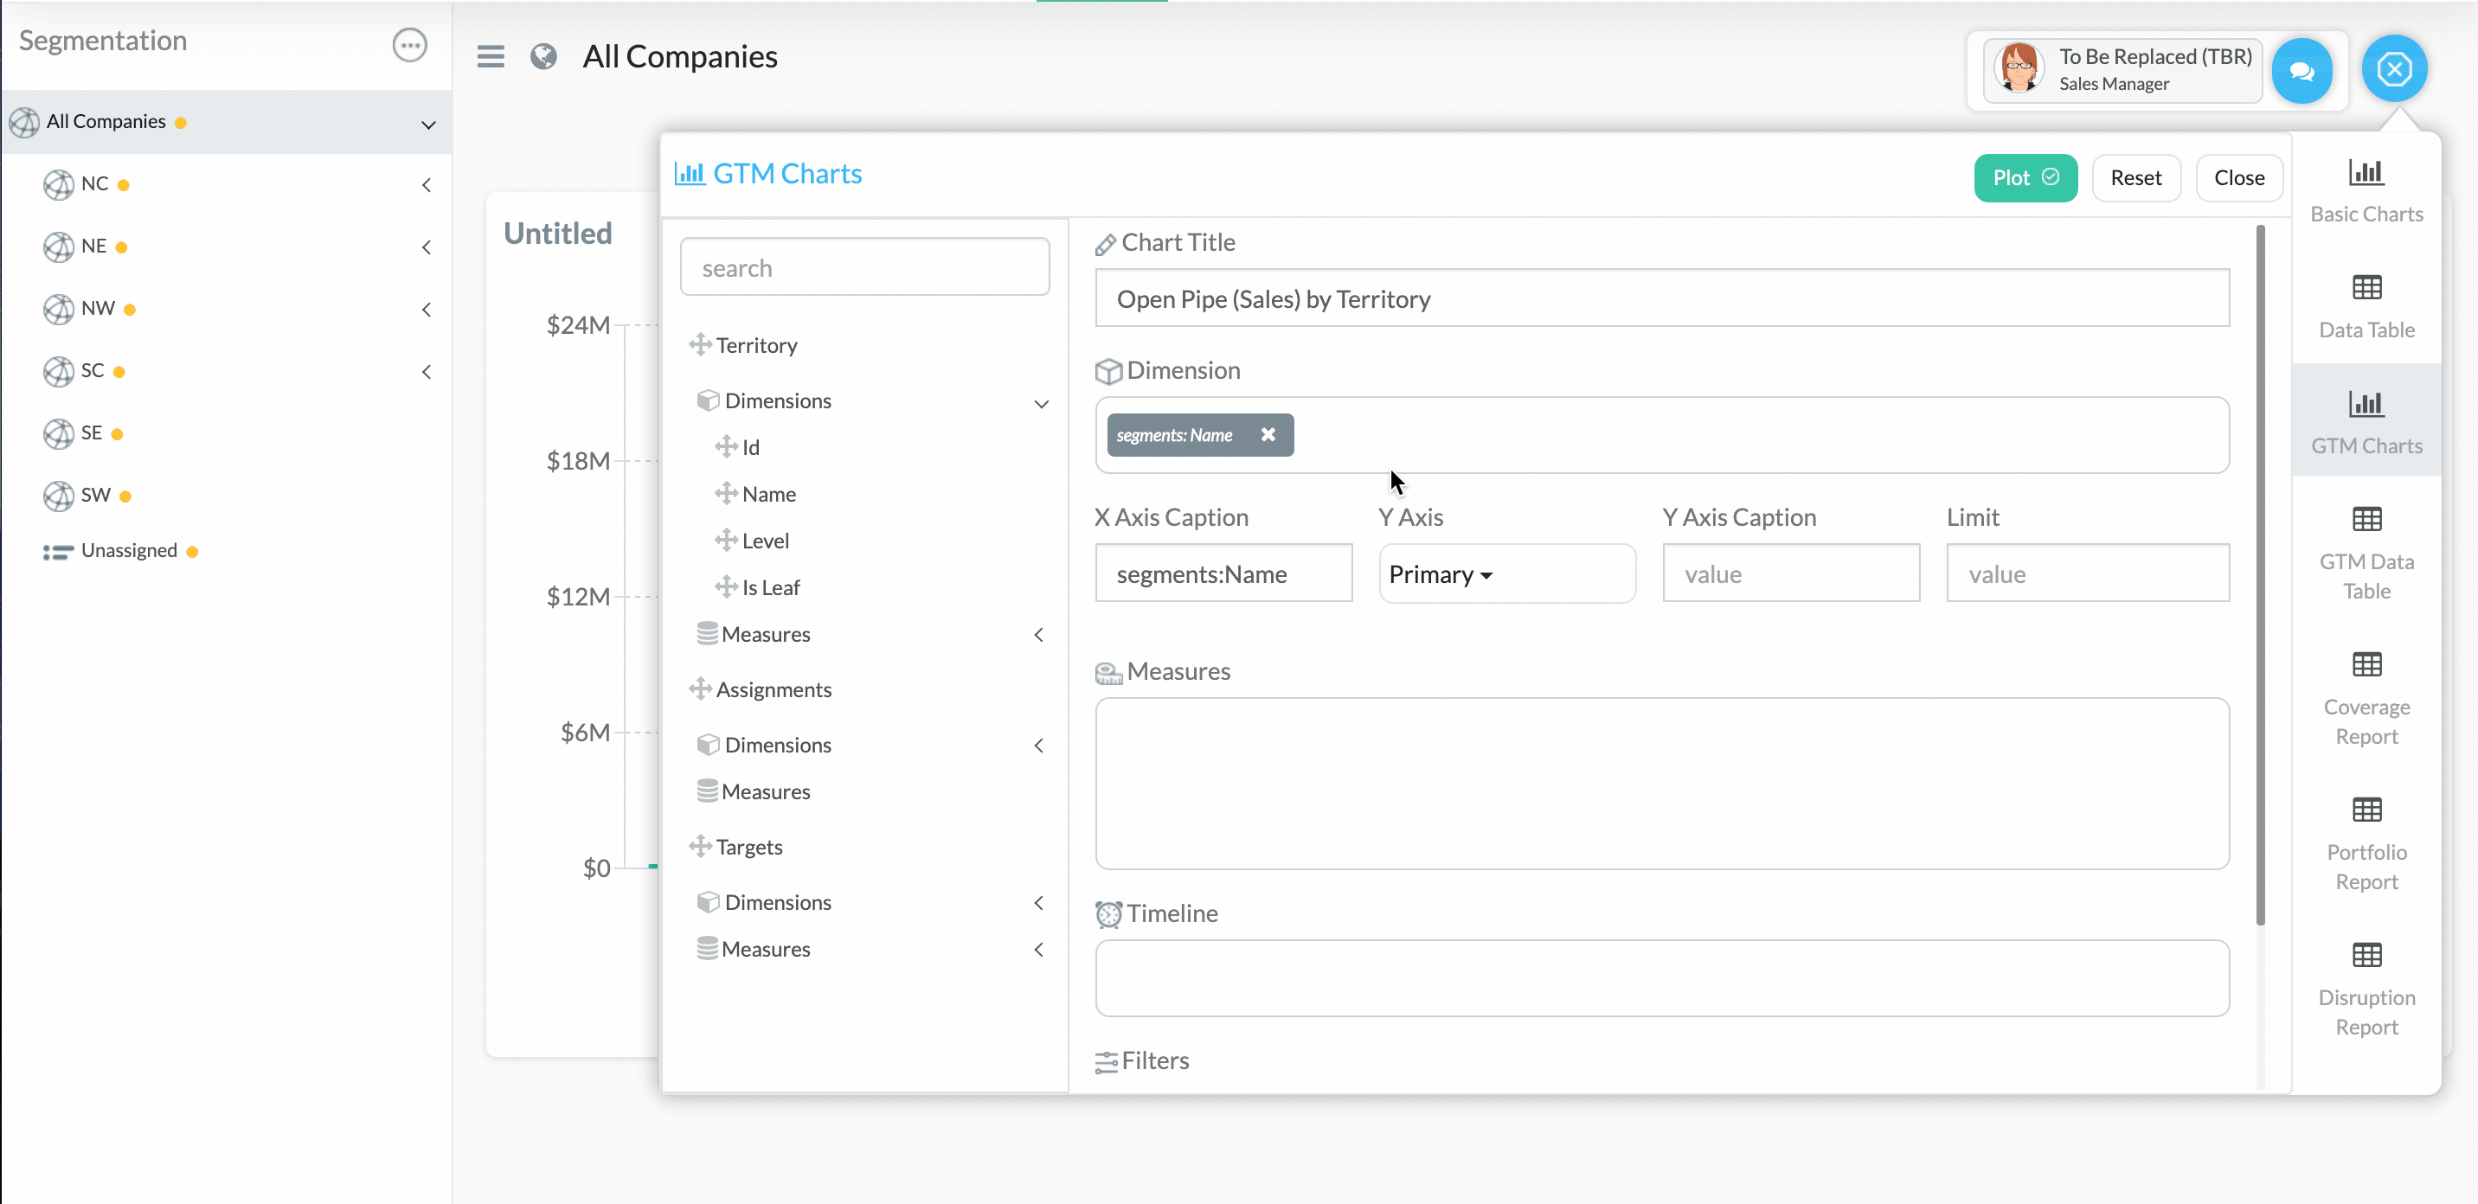Image resolution: width=2478 pixels, height=1204 pixels.
Task: Open the blue chat bubble icon
Action: tap(2301, 70)
